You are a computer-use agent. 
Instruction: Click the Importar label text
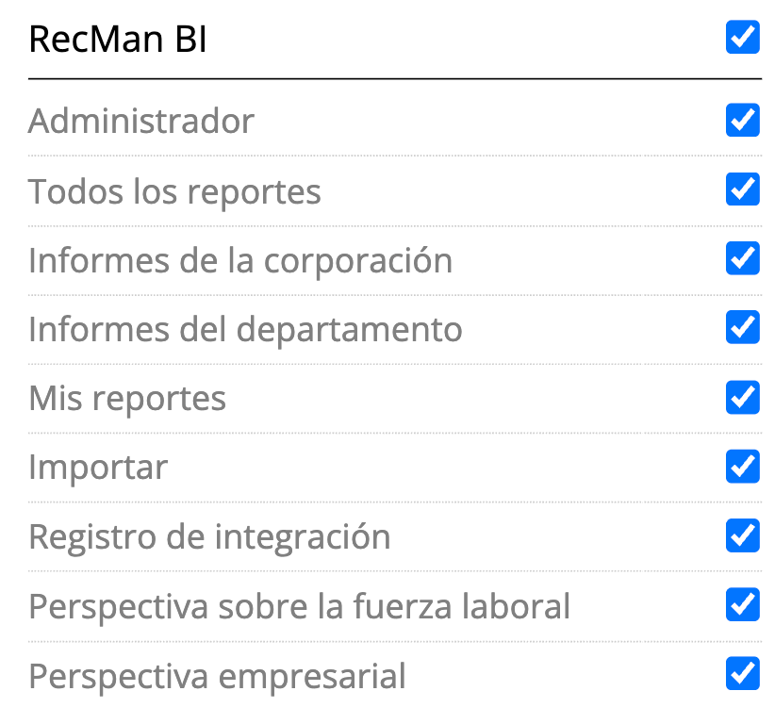click(98, 468)
